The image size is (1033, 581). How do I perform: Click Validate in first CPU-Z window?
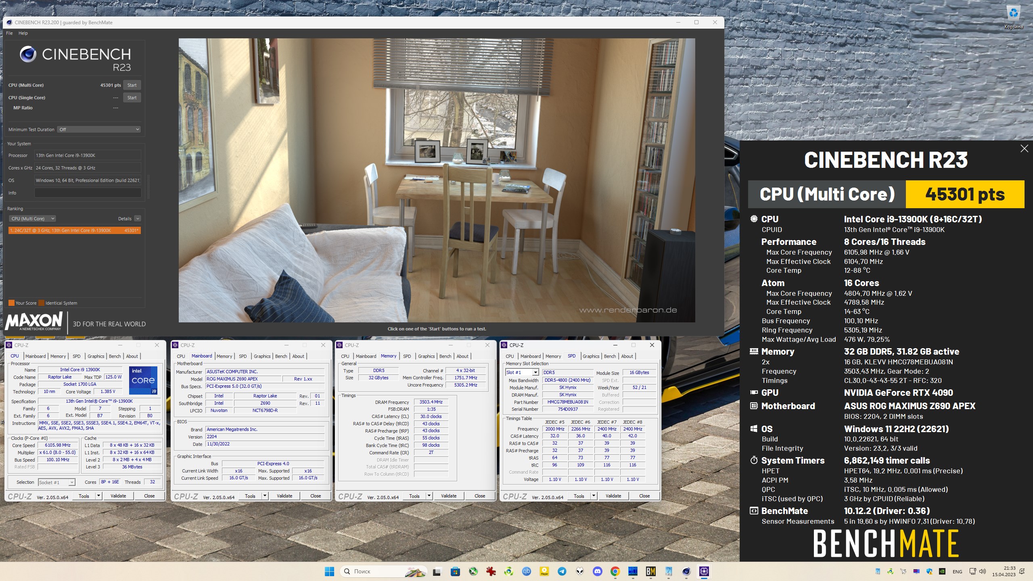[x=118, y=496]
